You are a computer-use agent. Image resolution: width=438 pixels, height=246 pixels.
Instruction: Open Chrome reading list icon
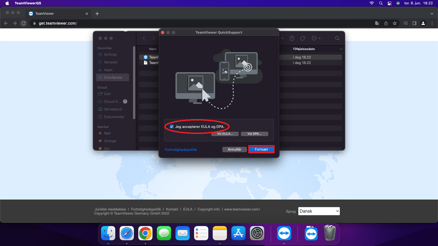click(x=406, y=23)
